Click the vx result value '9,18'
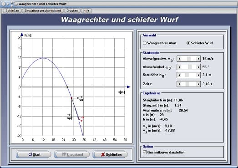This screenshot has height=168, width=238. pyautogui.click(x=168, y=126)
